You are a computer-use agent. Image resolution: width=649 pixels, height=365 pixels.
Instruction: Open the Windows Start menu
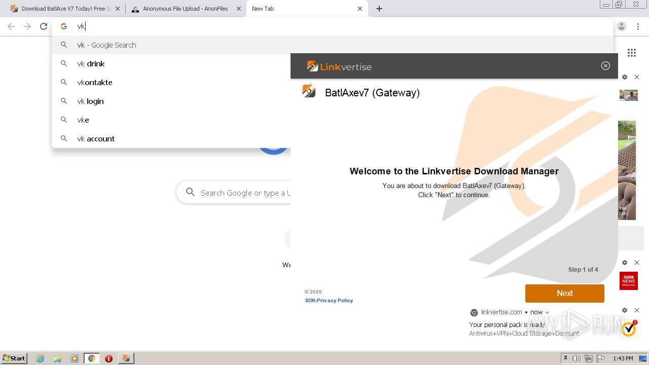[14, 358]
